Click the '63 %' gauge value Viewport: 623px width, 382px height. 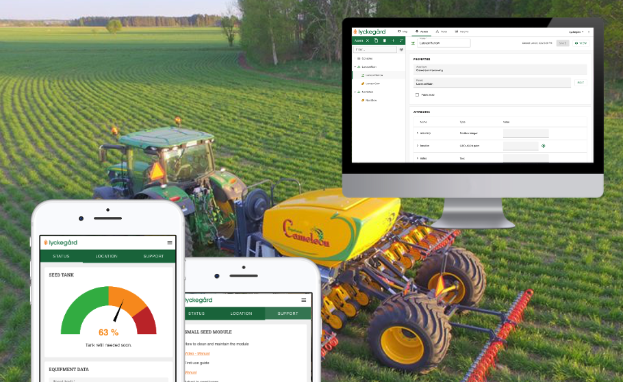pos(108,332)
